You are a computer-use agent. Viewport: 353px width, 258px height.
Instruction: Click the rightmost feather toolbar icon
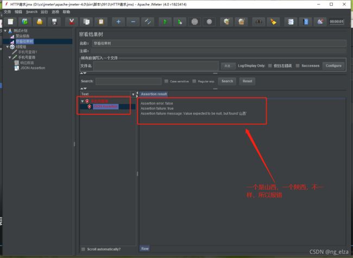coord(320,22)
